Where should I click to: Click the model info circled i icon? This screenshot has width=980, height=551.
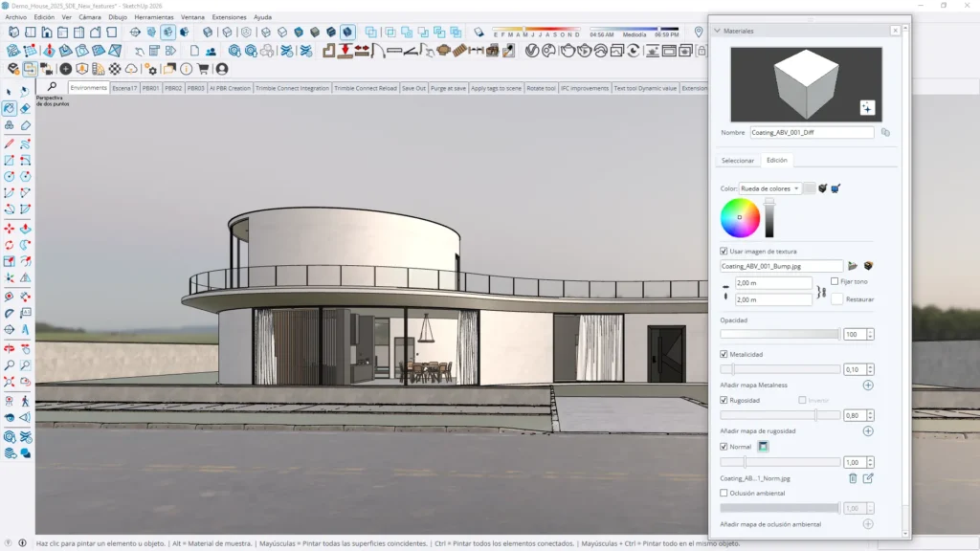[187, 69]
